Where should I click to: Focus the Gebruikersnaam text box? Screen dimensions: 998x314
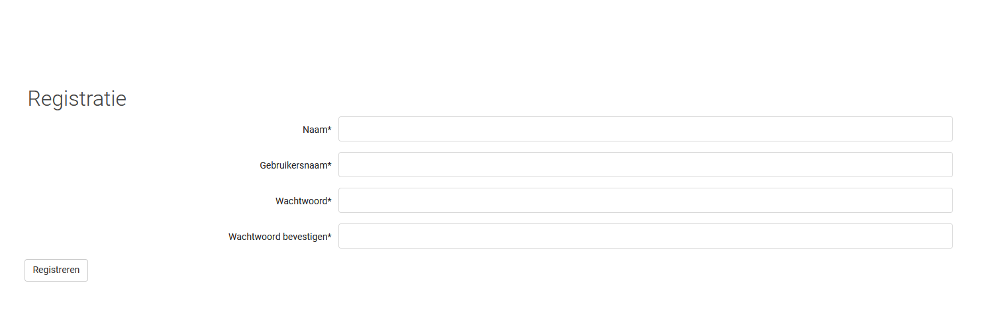point(645,165)
